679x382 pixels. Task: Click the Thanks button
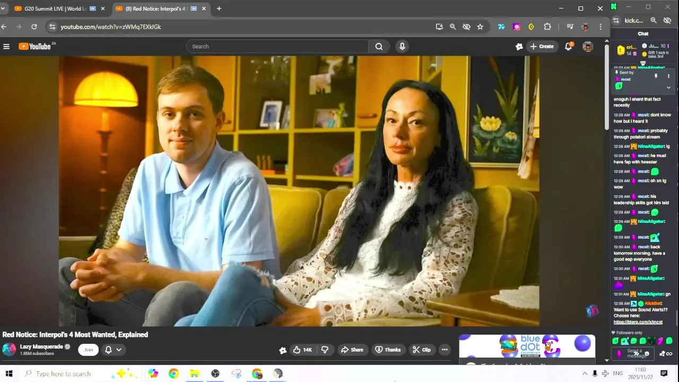point(388,350)
